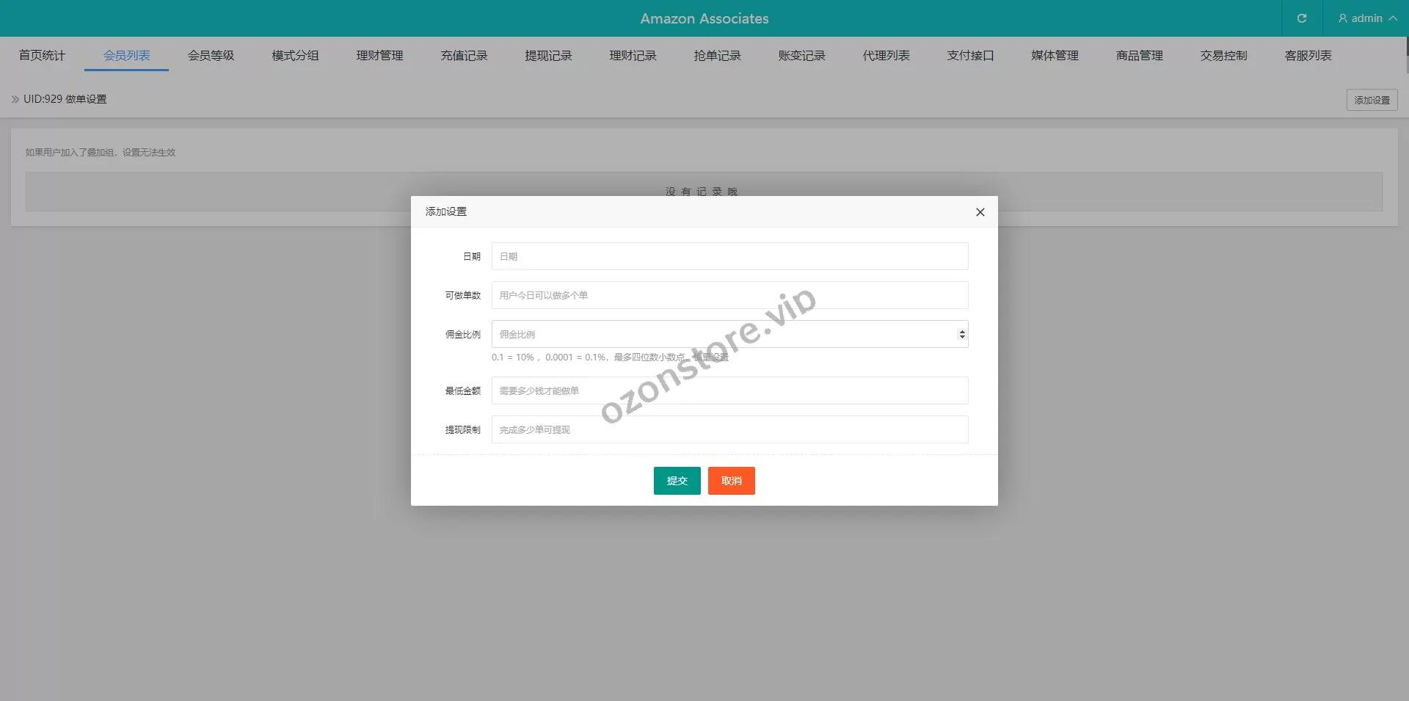Click the 日期 date input field
This screenshot has height=701, width=1409.
point(729,256)
